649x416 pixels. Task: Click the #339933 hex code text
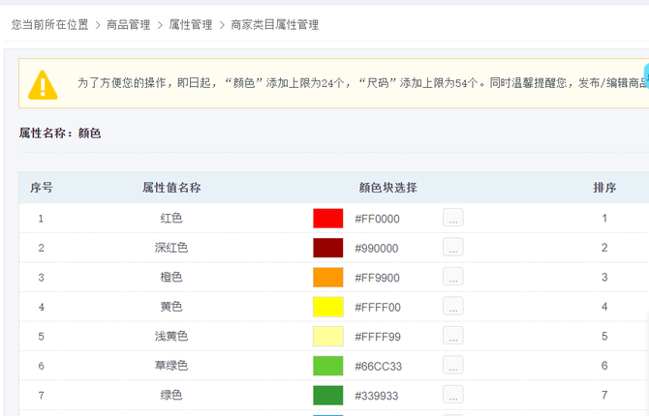pos(377,396)
